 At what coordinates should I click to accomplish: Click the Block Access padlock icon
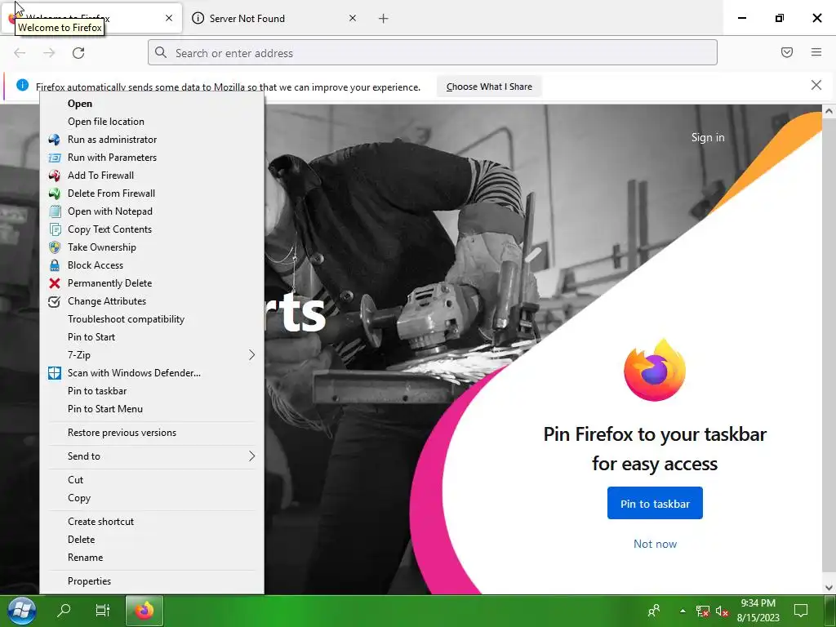[x=55, y=265]
